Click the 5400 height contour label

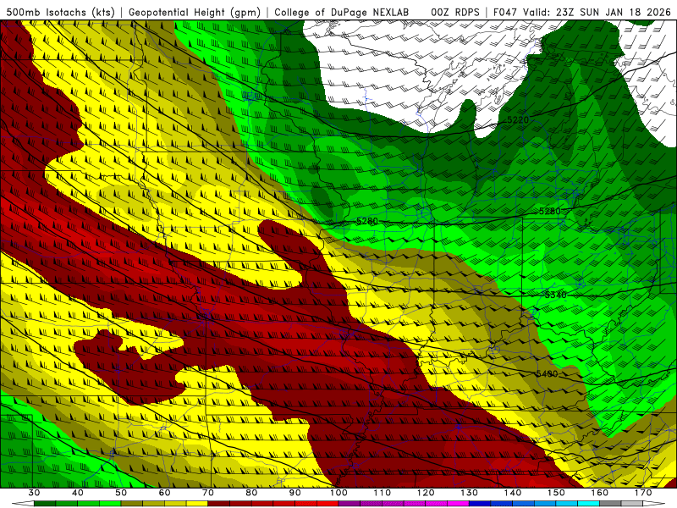[547, 373]
